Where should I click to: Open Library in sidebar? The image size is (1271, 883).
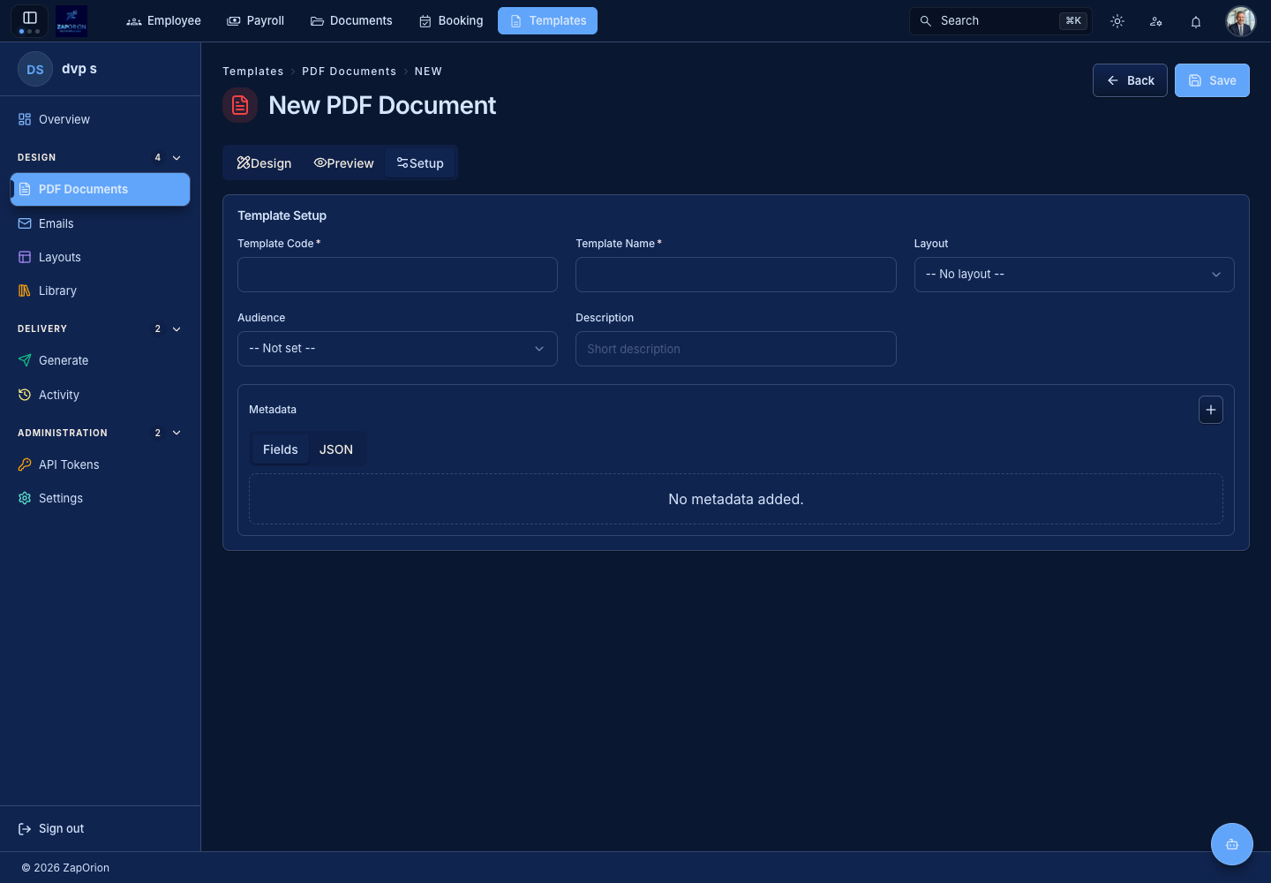pyautogui.click(x=100, y=291)
